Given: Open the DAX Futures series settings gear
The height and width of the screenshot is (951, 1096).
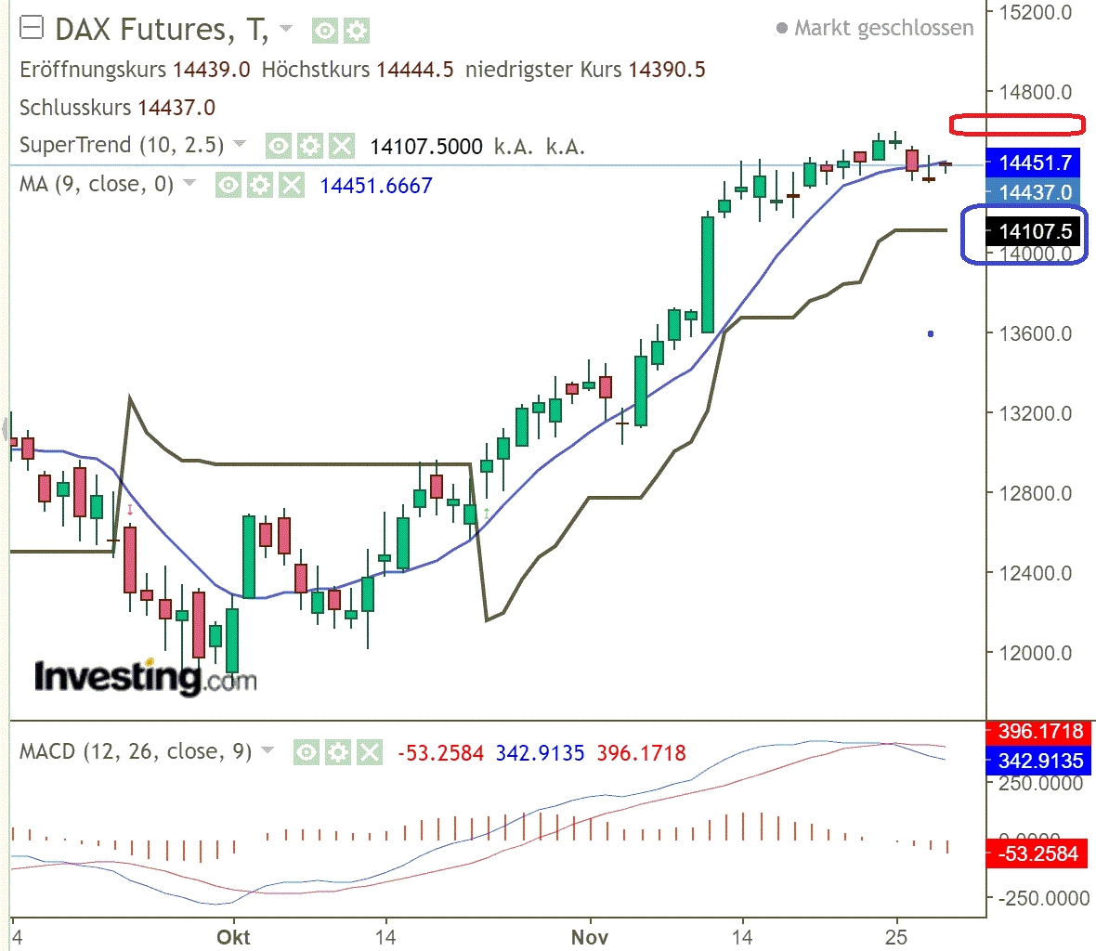Looking at the screenshot, I should tap(358, 31).
